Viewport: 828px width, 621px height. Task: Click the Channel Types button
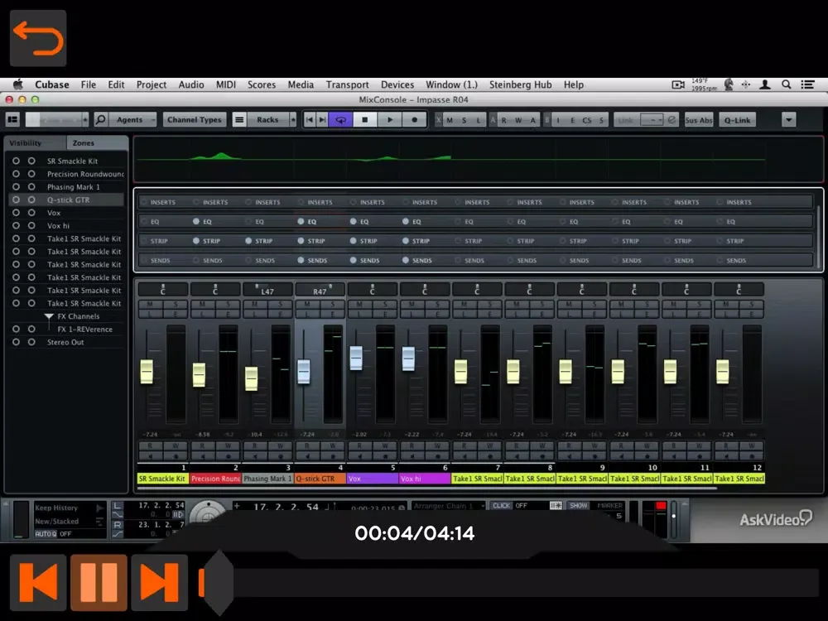(195, 120)
